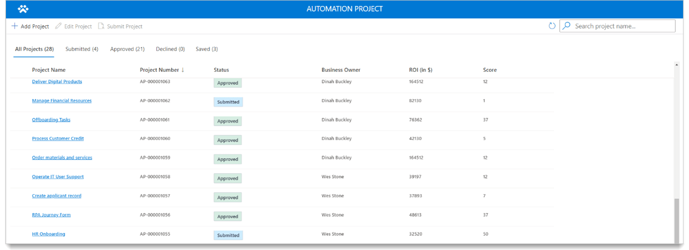
Task: Sort by the ROI (In $) column header
Action: coord(420,70)
